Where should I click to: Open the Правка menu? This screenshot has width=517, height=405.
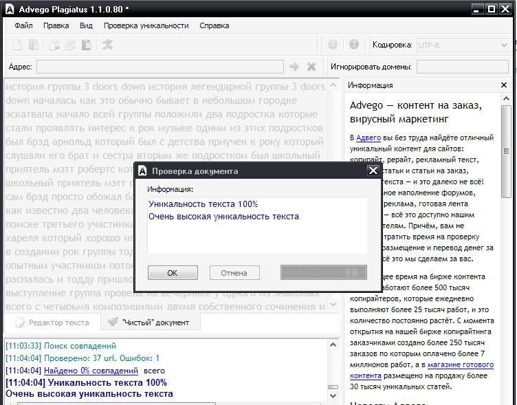56,25
